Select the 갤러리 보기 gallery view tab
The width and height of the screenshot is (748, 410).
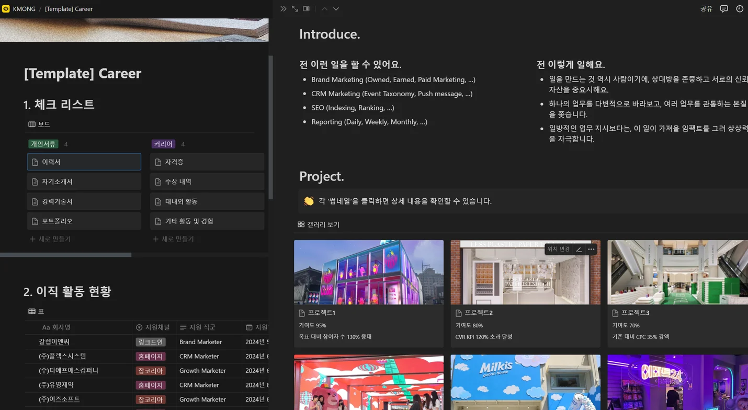(x=319, y=224)
